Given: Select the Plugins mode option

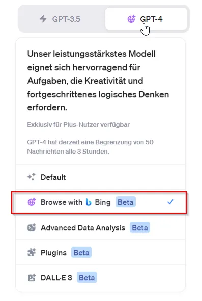Looking at the screenshot, I should (x=100, y=252).
